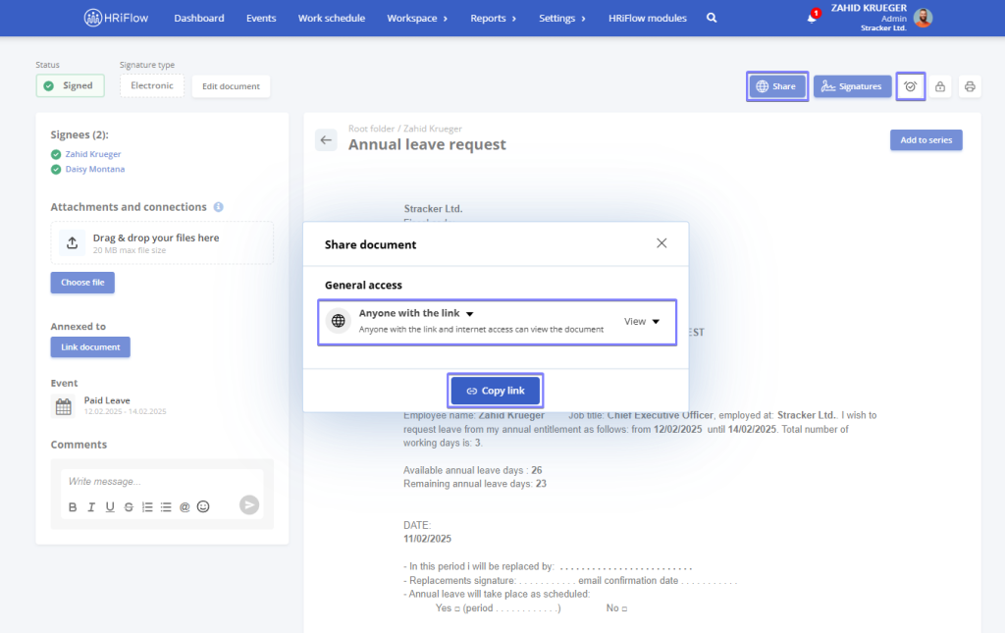Click the globe icon in General access
The image size is (1005, 633).
tap(339, 321)
